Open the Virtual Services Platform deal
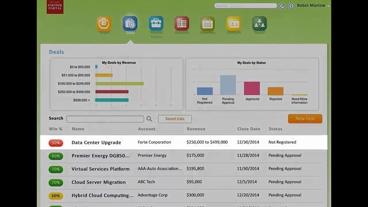This screenshot has height=207, width=368. (x=101, y=169)
